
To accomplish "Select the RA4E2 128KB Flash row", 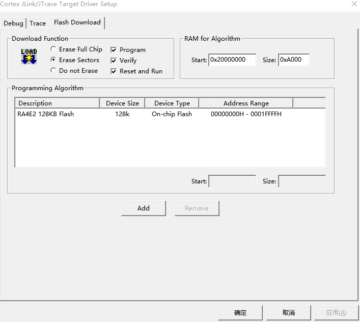I will pos(170,114).
